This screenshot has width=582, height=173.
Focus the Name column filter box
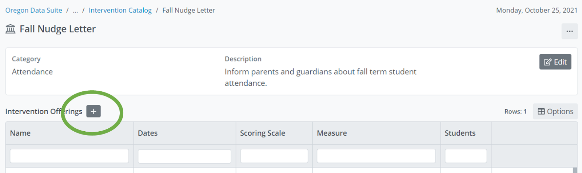(x=69, y=156)
